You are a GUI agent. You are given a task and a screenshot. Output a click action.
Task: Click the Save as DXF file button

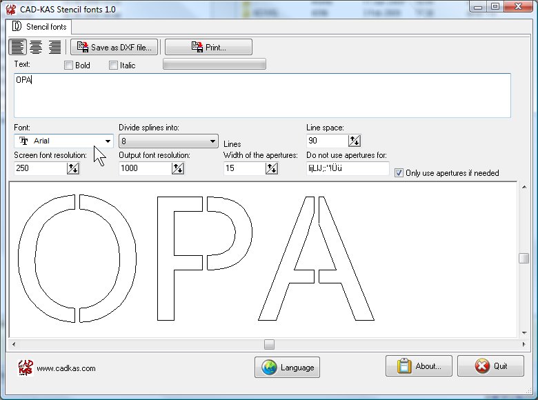pyautogui.click(x=114, y=48)
